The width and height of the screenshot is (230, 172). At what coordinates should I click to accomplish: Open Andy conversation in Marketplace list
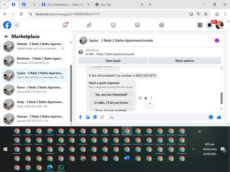point(35,104)
